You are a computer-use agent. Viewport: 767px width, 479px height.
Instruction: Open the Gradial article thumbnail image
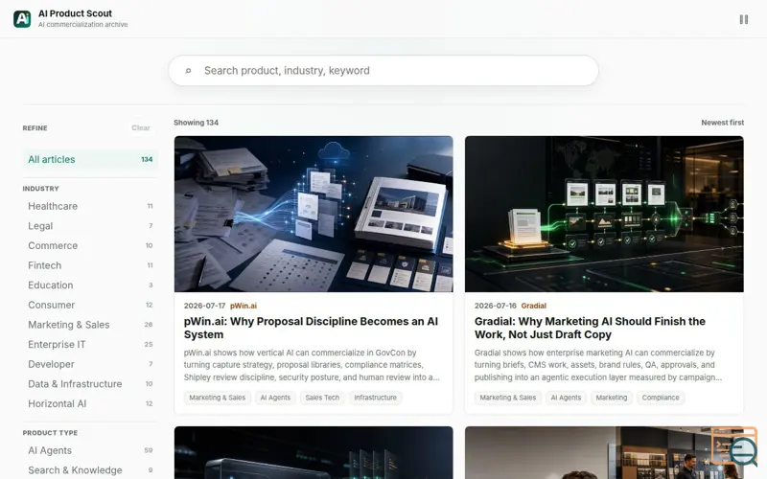click(x=604, y=214)
